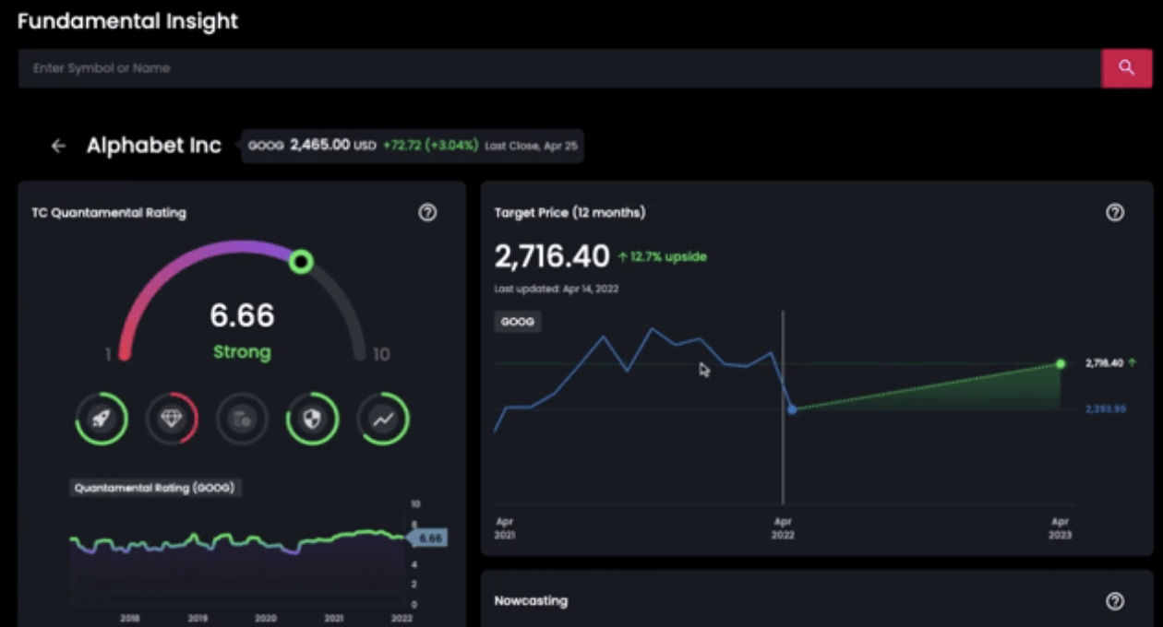Click the 2,465.00 USD last price
The width and height of the screenshot is (1163, 627).
(x=333, y=146)
